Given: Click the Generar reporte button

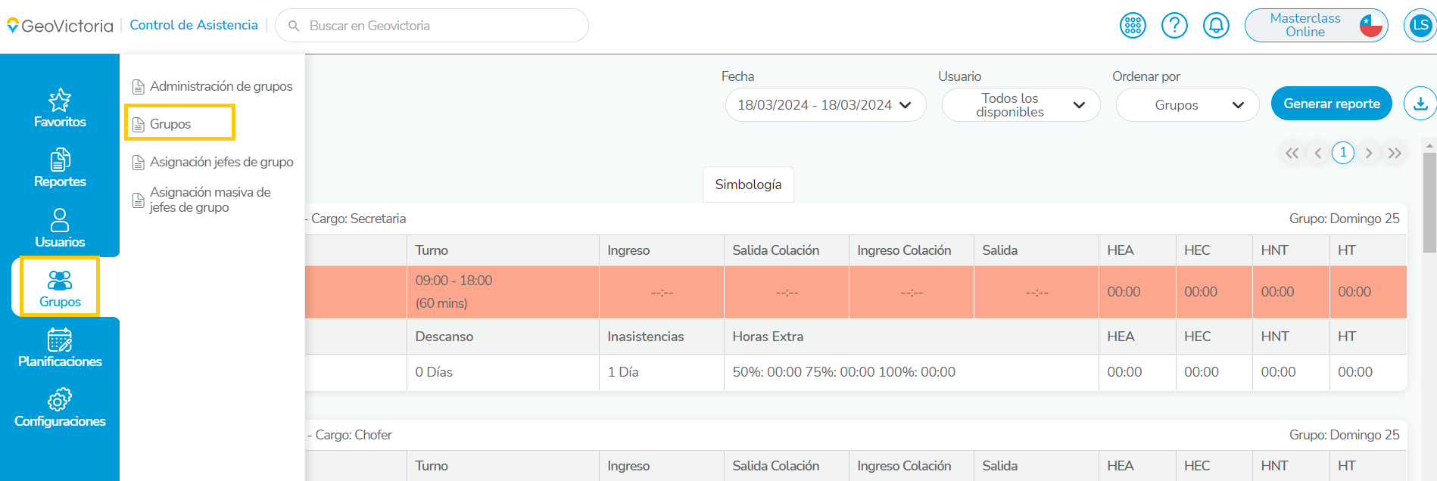Looking at the screenshot, I should 1331,104.
